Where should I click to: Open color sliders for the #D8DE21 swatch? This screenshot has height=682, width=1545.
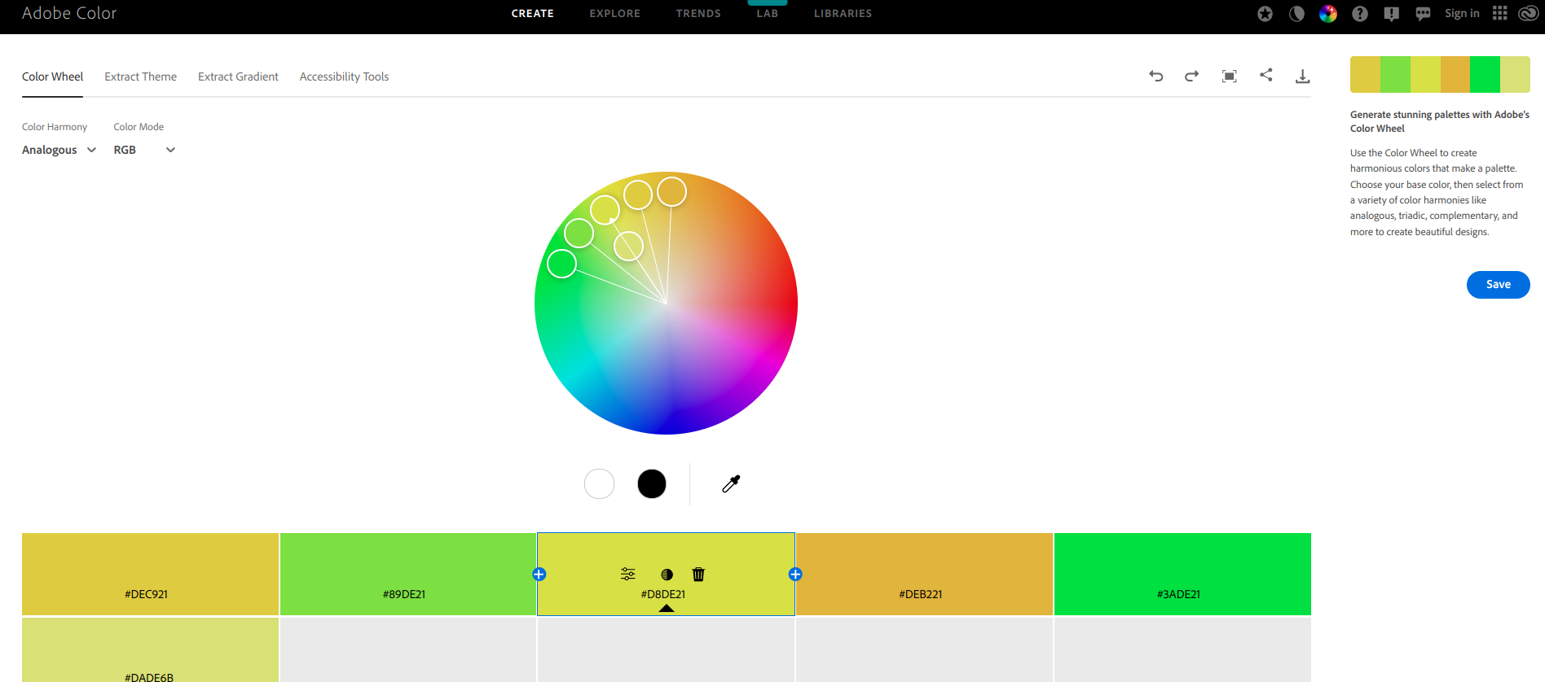[x=627, y=575]
